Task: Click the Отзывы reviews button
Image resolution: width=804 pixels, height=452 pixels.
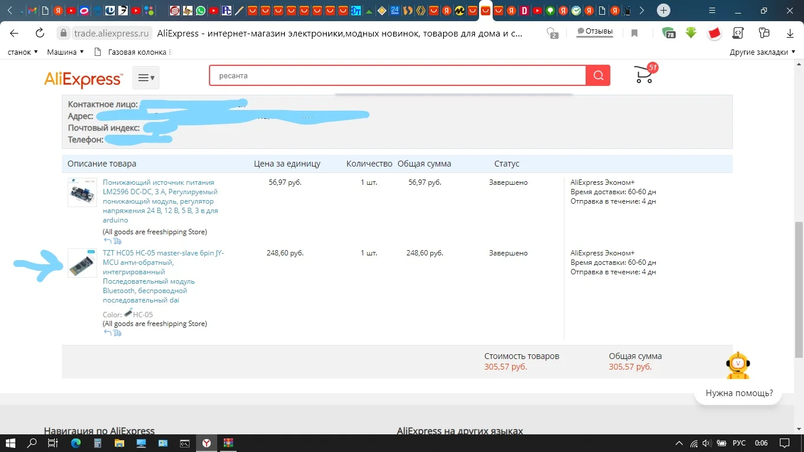Action: click(594, 32)
